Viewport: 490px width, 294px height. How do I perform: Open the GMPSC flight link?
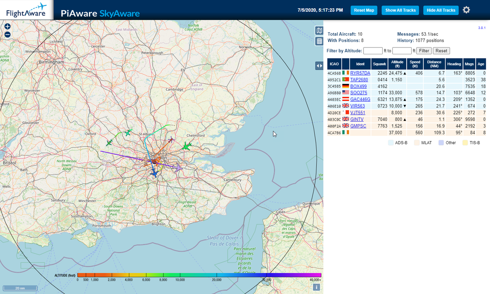click(x=359, y=126)
